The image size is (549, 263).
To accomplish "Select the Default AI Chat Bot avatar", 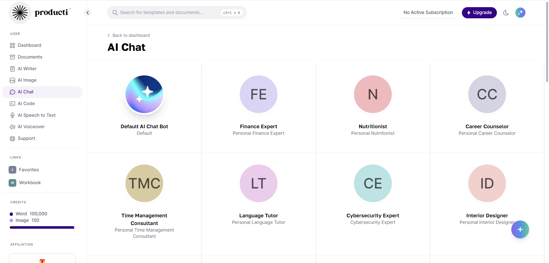I will pyautogui.click(x=144, y=94).
